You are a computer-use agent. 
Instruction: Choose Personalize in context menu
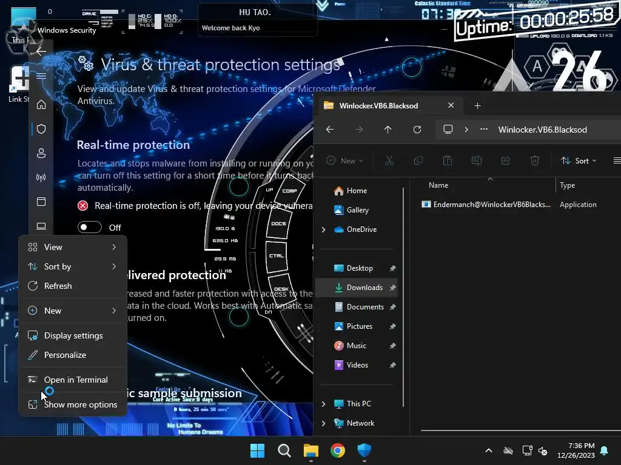[73, 355]
